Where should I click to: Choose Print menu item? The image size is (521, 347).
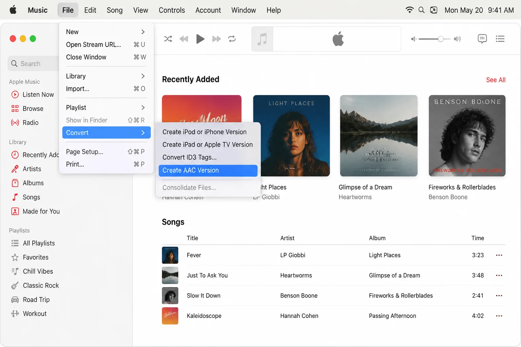[x=106, y=164]
